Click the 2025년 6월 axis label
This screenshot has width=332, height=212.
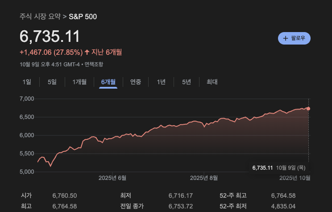(112, 178)
